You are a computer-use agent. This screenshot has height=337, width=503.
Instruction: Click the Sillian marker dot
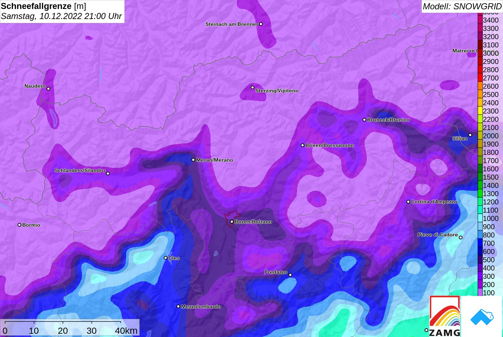click(x=470, y=135)
